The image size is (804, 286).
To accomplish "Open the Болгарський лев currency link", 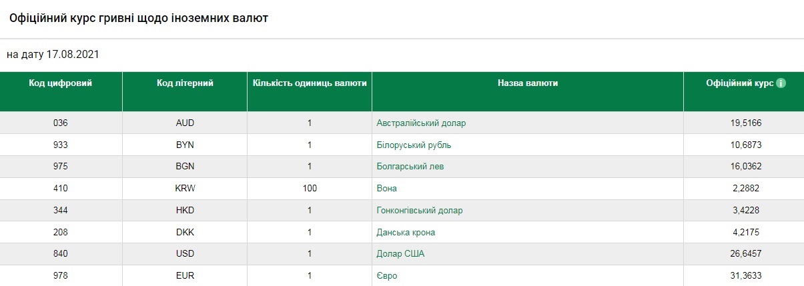I will (x=410, y=167).
